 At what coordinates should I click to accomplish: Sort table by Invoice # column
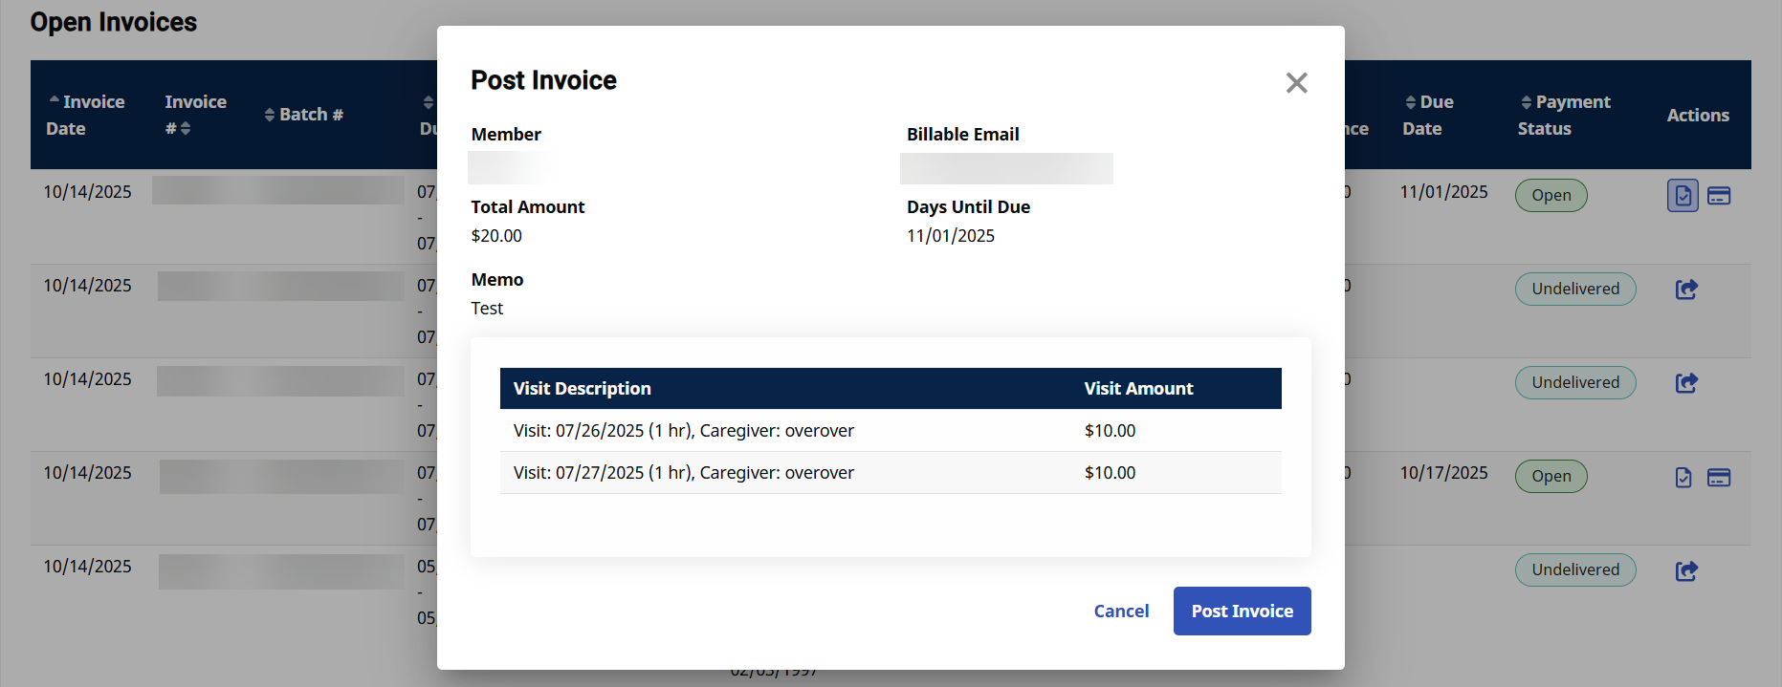click(x=194, y=115)
